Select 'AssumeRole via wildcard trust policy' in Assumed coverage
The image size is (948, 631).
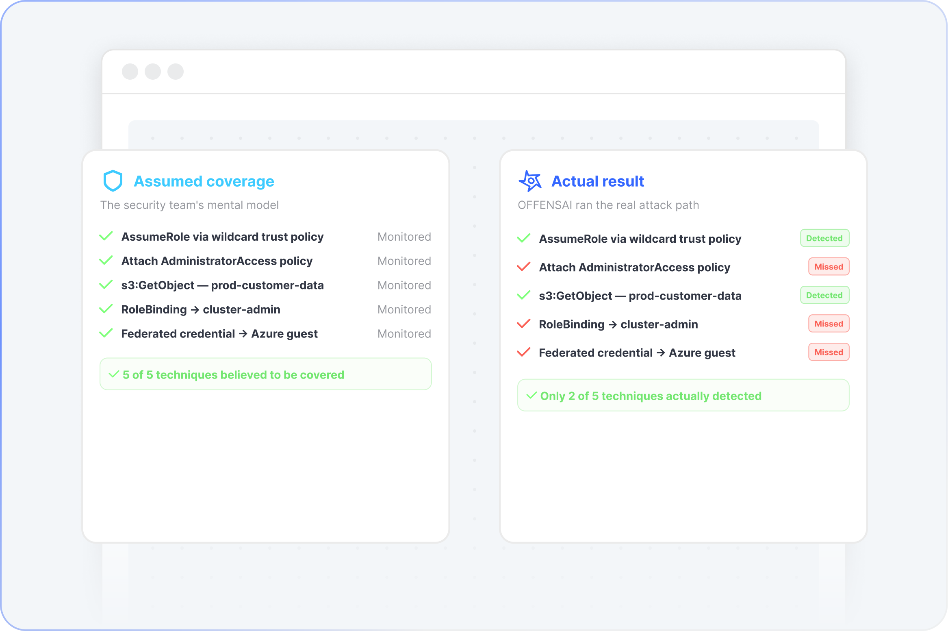point(223,237)
